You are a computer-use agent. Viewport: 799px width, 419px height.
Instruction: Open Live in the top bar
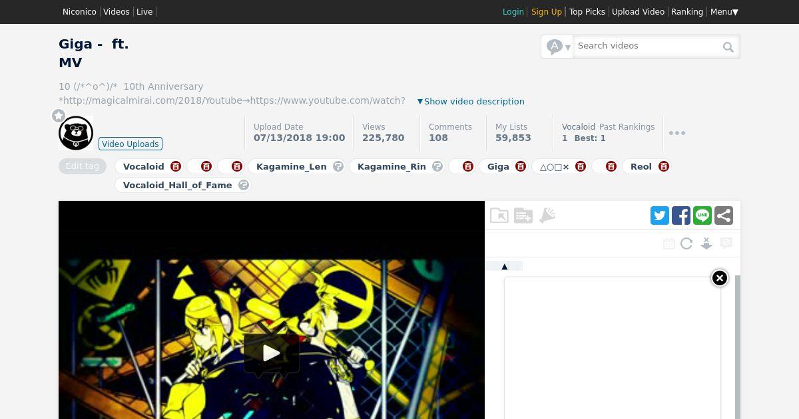(x=144, y=11)
